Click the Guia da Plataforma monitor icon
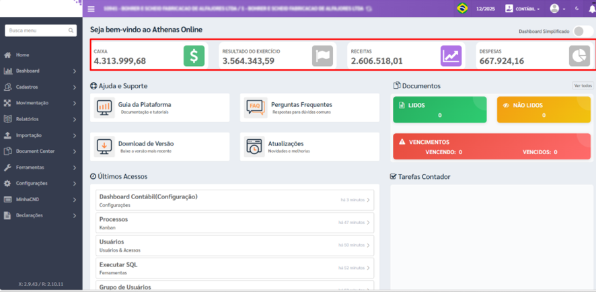The image size is (596, 292). pos(104,108)
